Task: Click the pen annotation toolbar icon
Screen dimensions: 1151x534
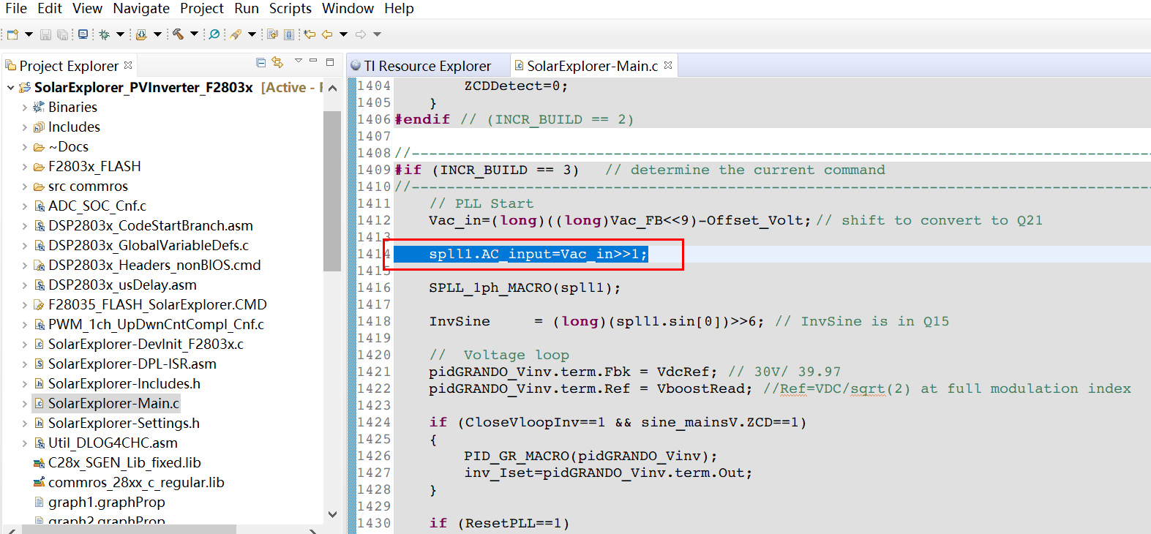Action: [236, 34]
